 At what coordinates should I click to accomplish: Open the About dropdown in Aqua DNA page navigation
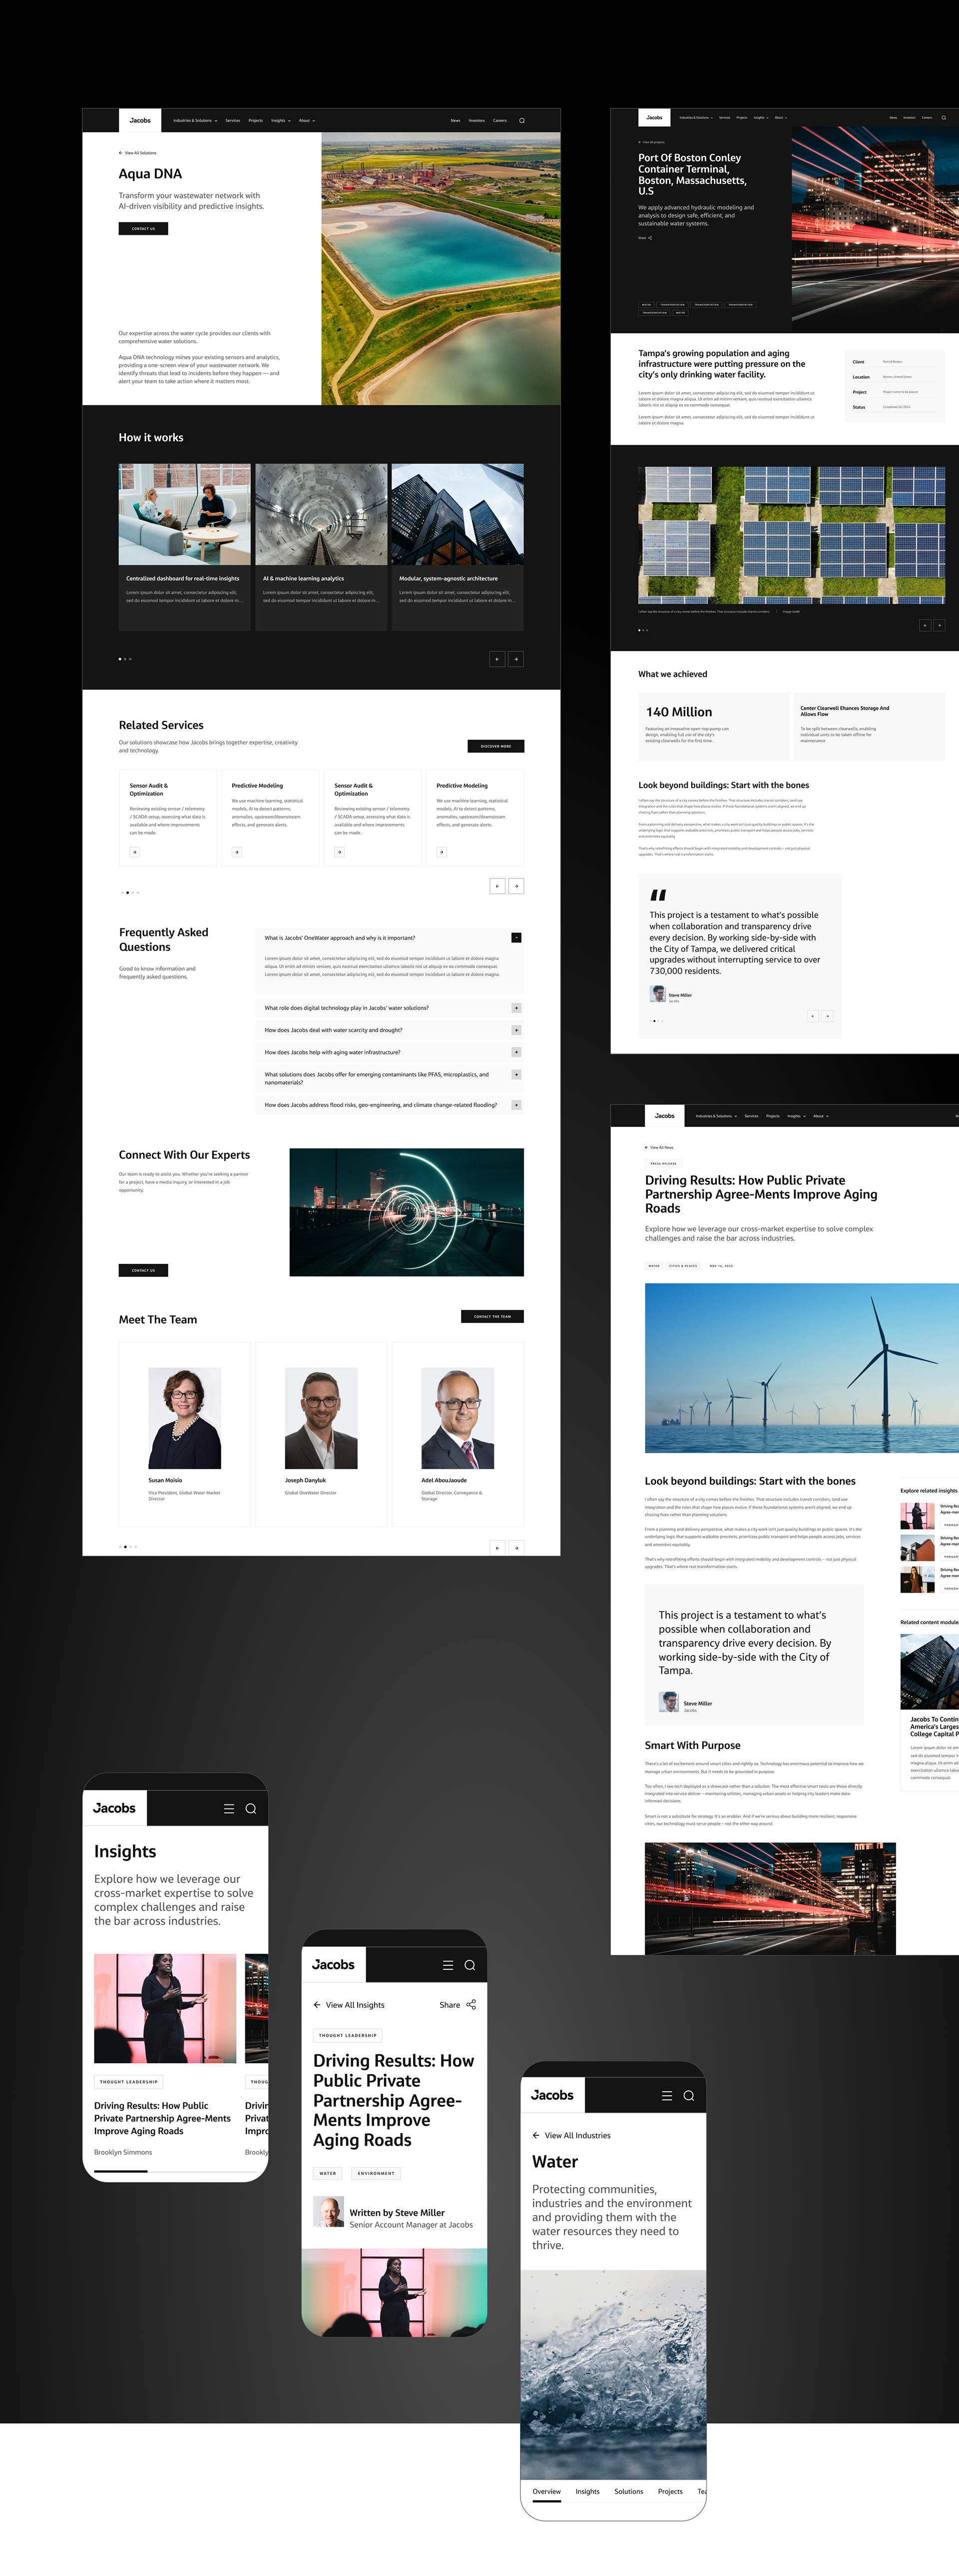(x=307, y=121)
